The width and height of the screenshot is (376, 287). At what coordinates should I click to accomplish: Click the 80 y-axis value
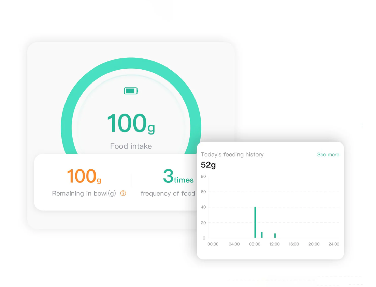pos(203,176)
